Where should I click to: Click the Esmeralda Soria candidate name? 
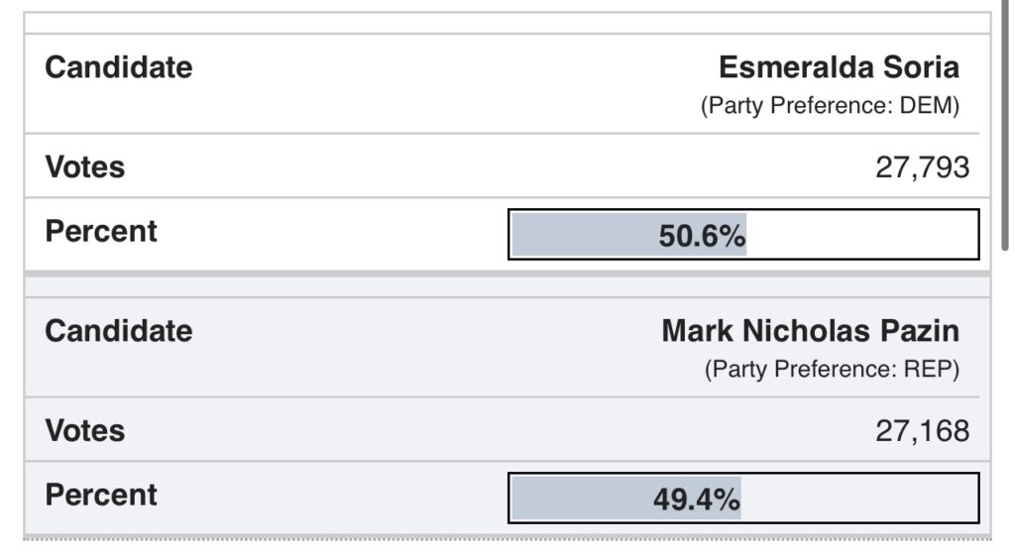(839, 67)
